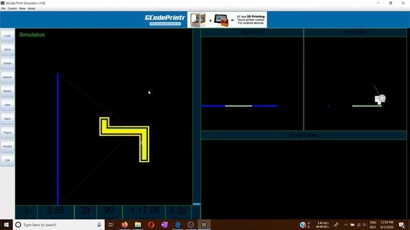Click the tablet image in banner
410x230 pixels.
221,20
